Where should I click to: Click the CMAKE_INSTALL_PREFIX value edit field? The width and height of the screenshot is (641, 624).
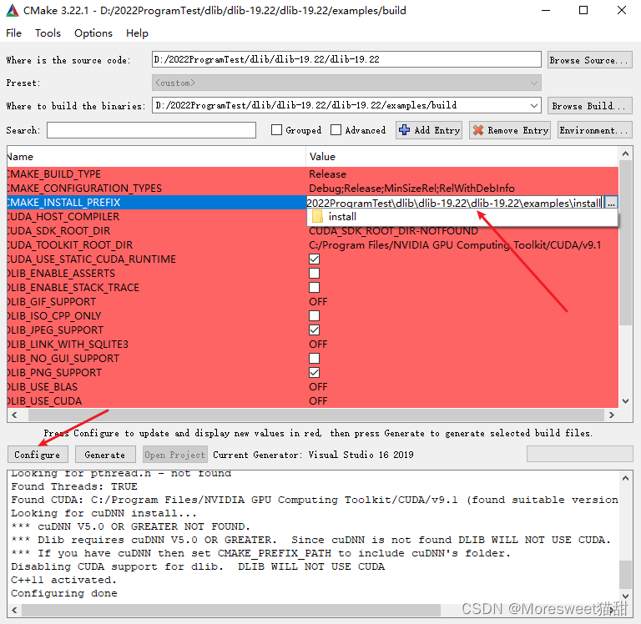click(455, 203)
